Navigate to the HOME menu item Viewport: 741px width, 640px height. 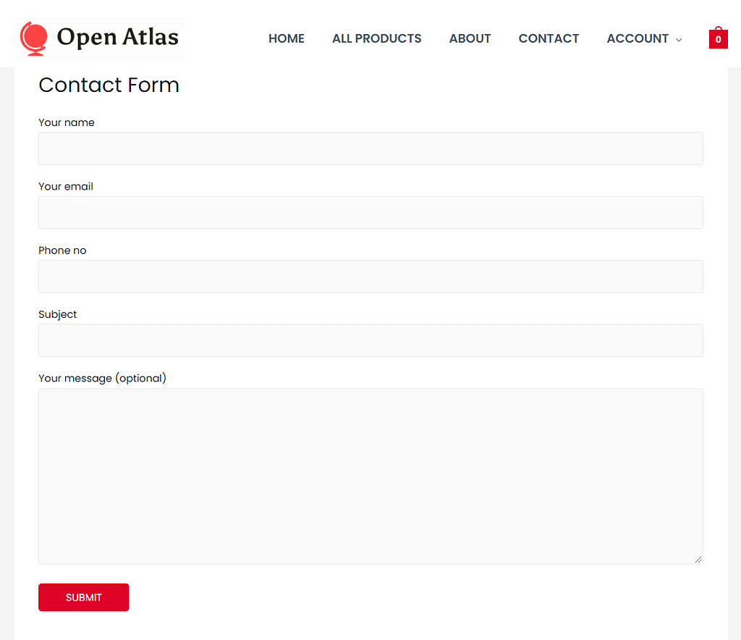pos(287,38)
